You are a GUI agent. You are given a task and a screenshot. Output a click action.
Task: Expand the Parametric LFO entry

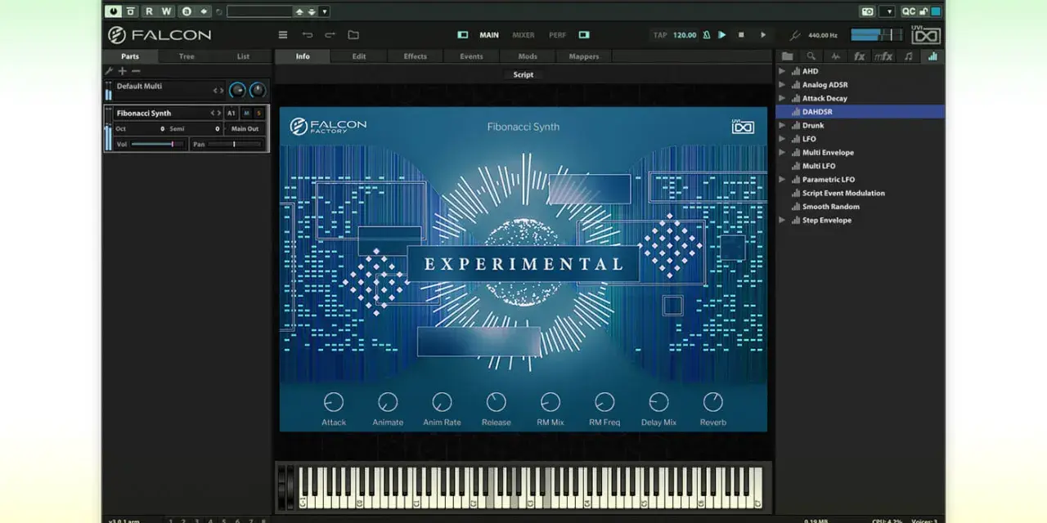(782, 180)
